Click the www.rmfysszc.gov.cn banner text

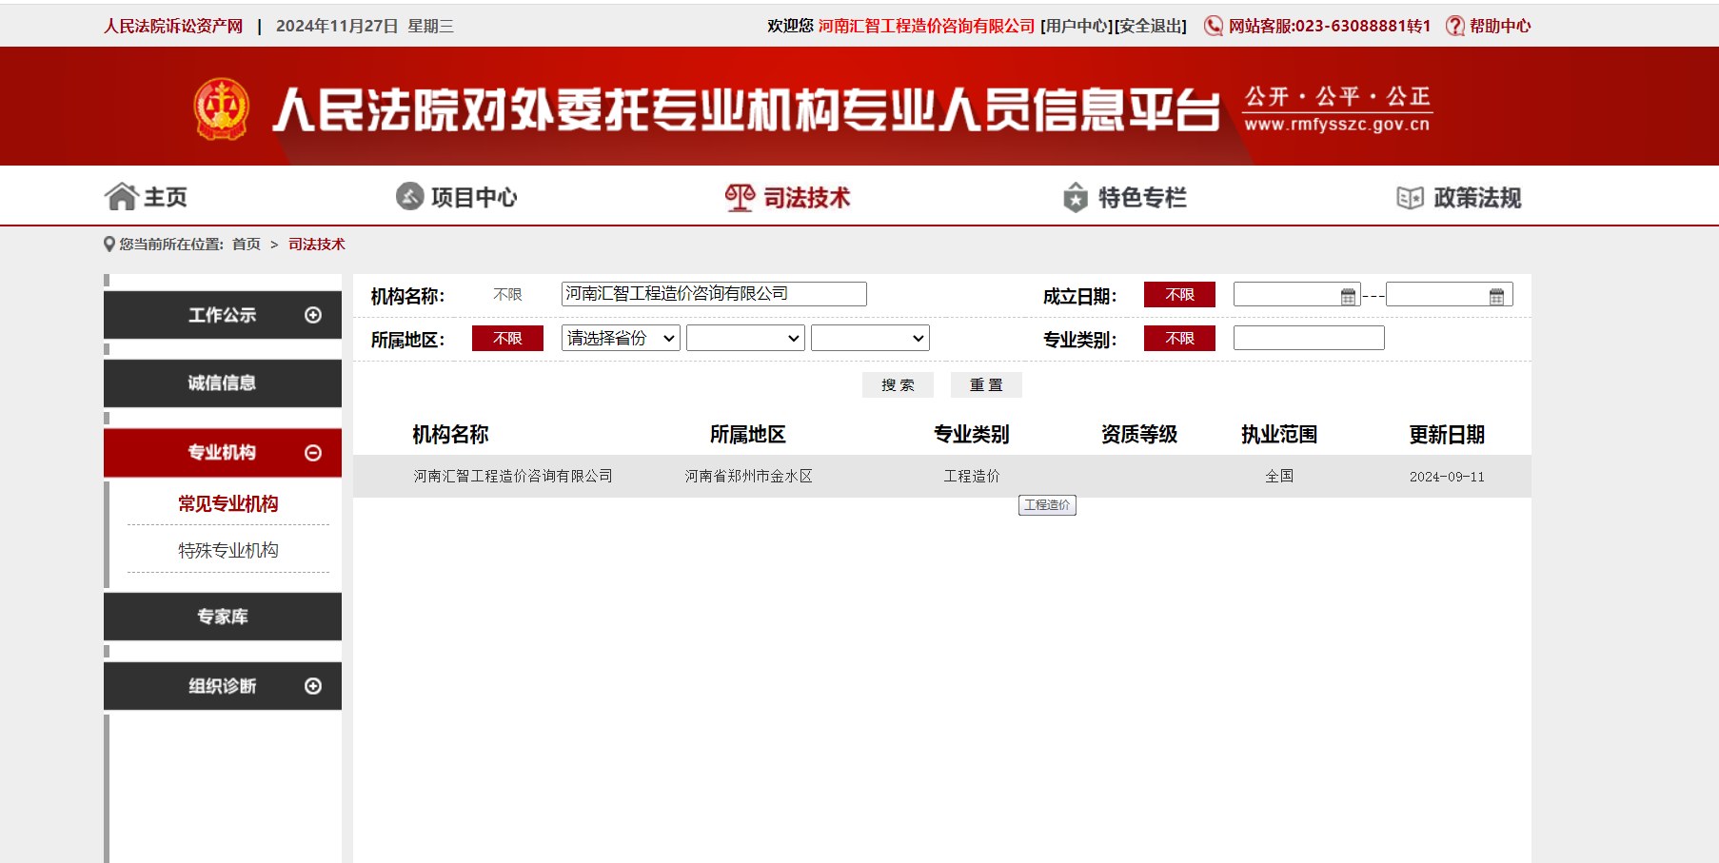click(1337, 125)
